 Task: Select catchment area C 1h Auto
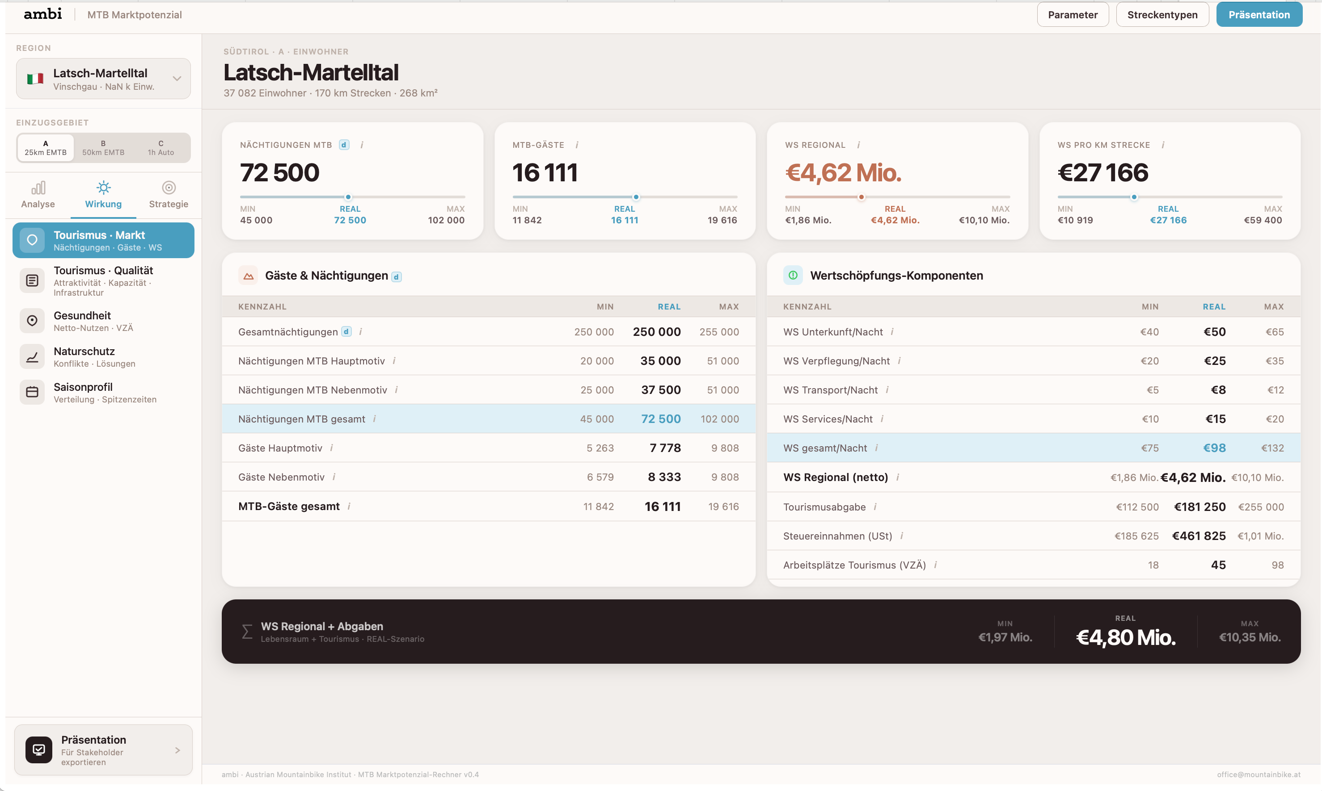160,148
